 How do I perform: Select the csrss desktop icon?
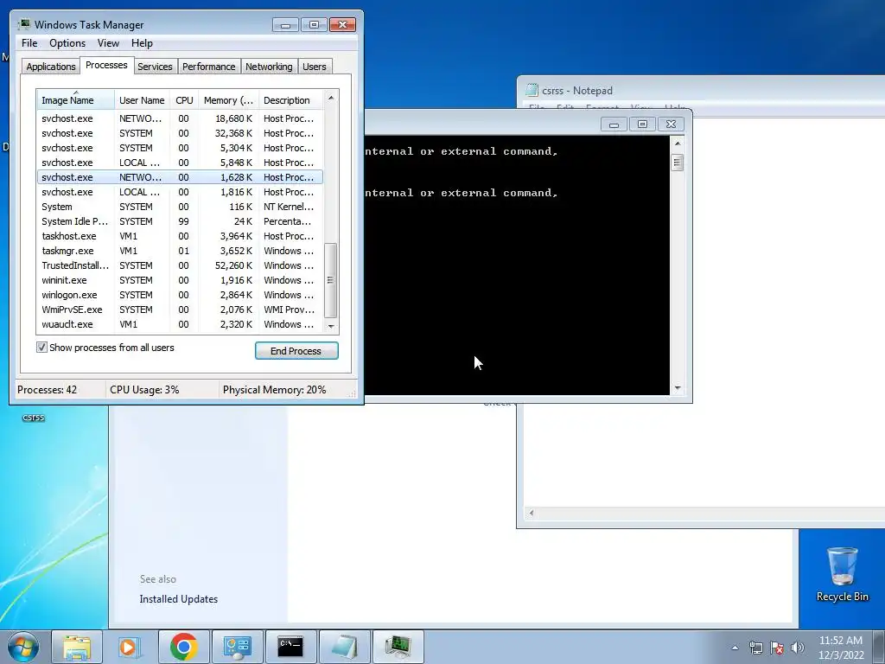(34, 418)
